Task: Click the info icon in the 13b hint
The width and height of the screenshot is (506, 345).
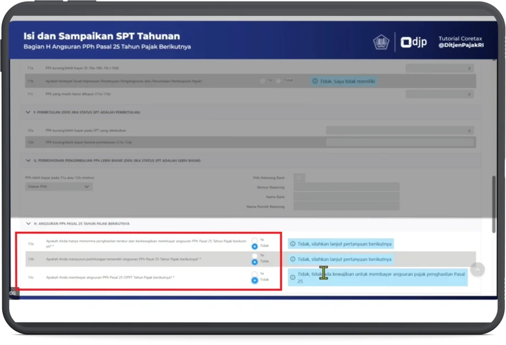Action: (x=293, y=259)
